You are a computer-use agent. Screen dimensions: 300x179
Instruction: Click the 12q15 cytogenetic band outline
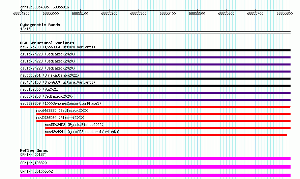[155, 33]
